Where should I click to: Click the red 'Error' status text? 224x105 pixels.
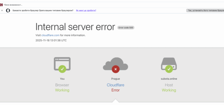tap(116, 90)
